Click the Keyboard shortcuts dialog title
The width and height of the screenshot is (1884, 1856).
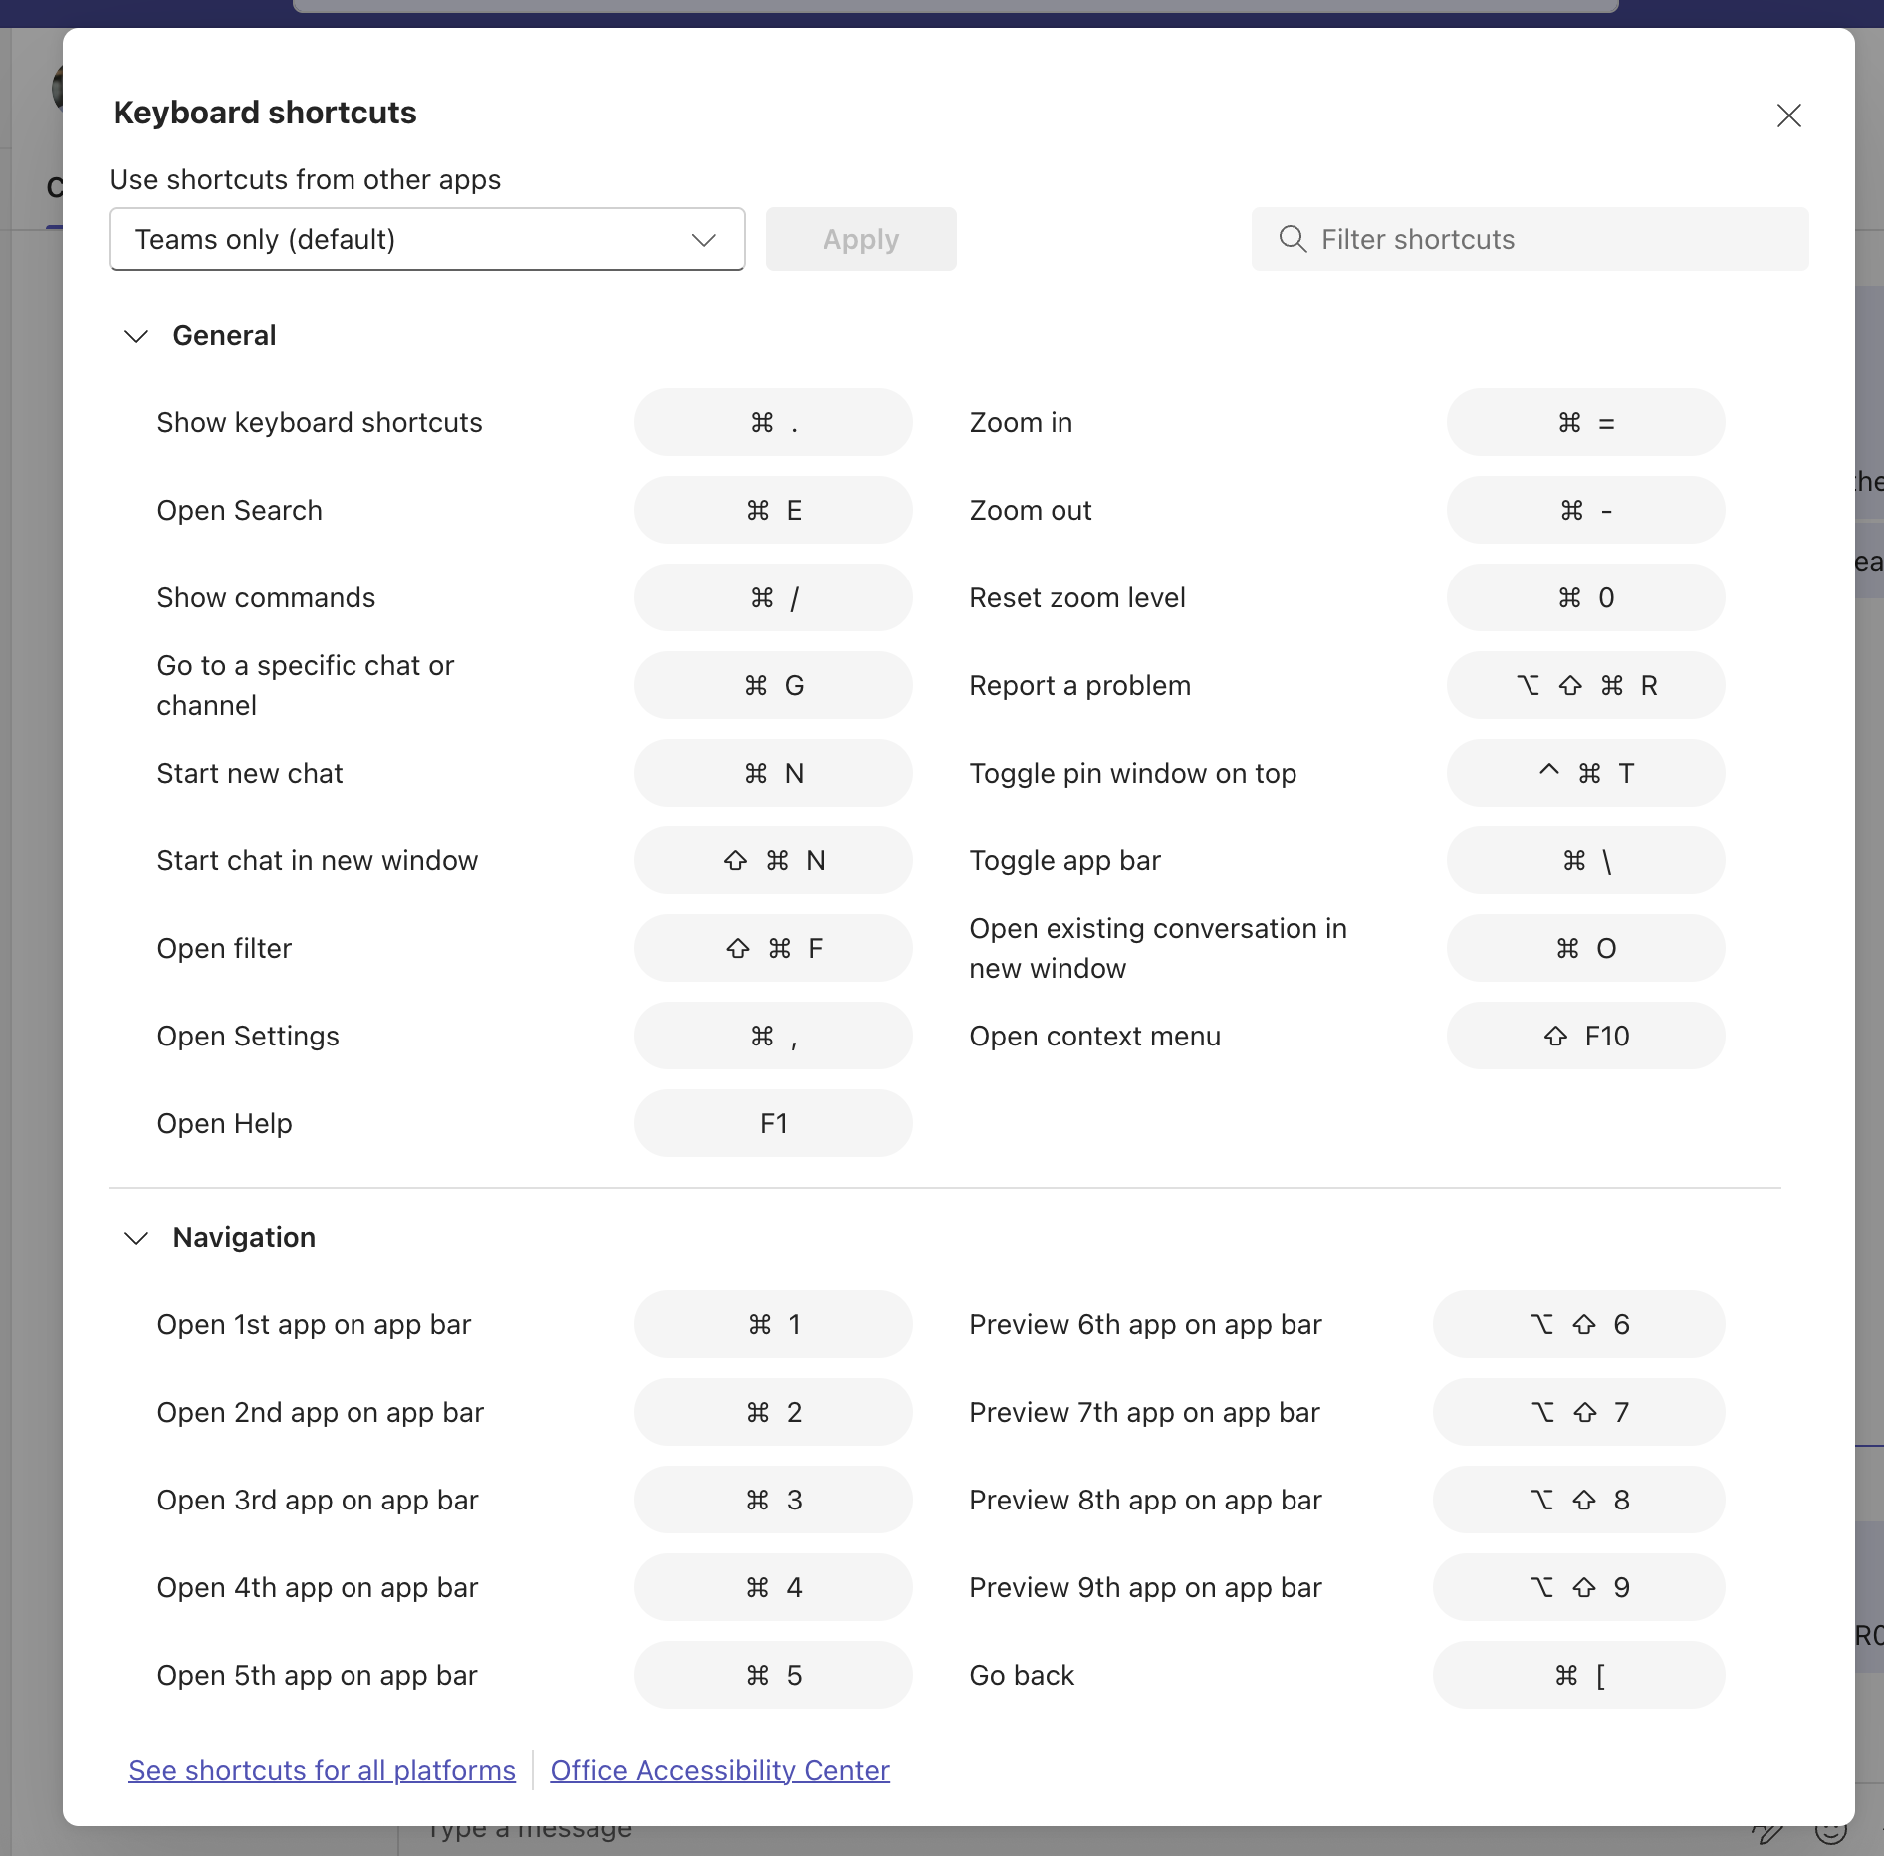265,113
